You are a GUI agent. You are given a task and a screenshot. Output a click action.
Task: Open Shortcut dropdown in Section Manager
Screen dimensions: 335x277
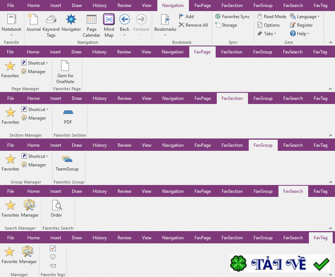pyautogui.click(x=35, y=109)
